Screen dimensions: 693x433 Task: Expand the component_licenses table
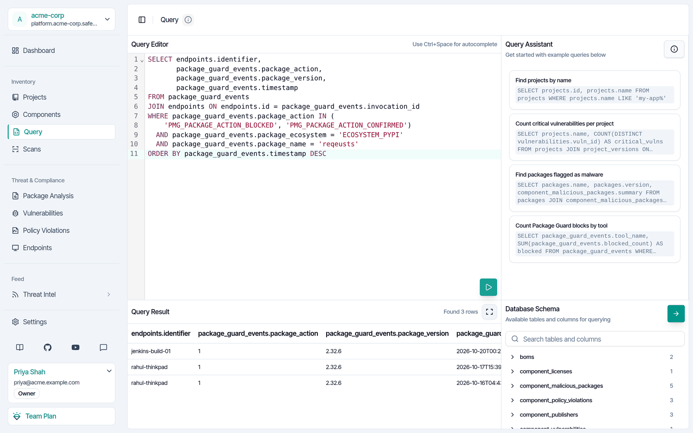(512, 372)
